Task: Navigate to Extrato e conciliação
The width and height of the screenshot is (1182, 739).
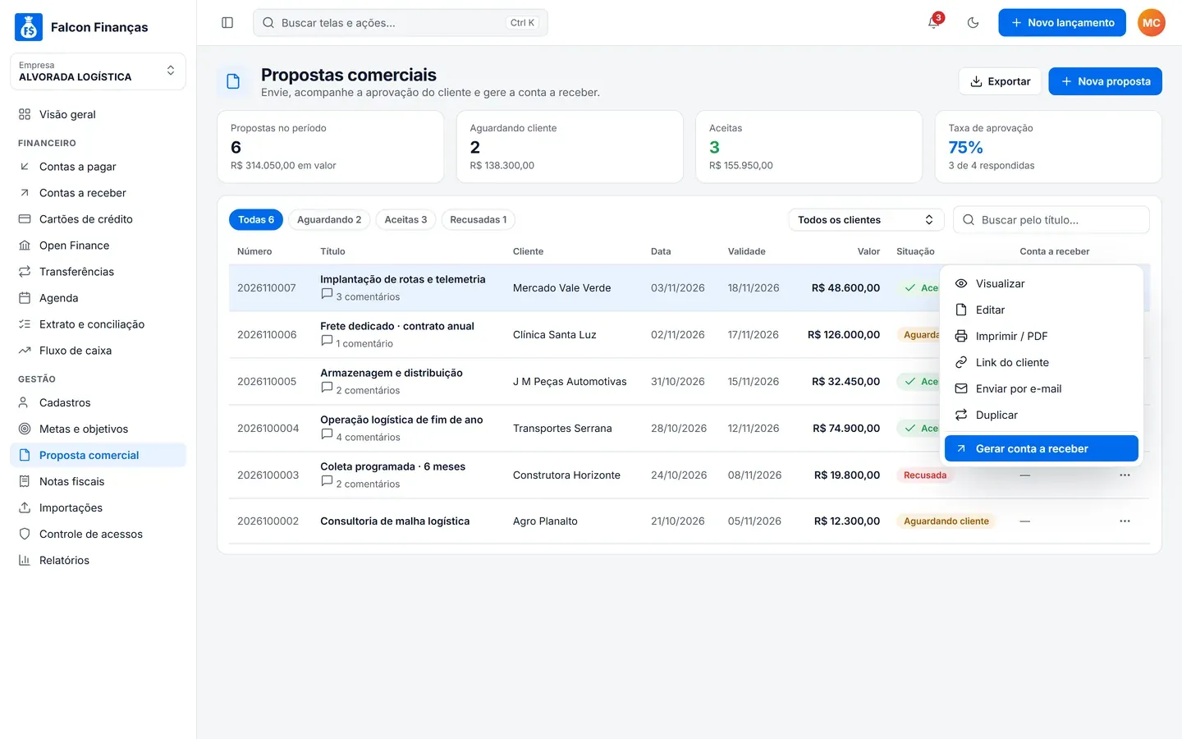Action: coord(98,324)
